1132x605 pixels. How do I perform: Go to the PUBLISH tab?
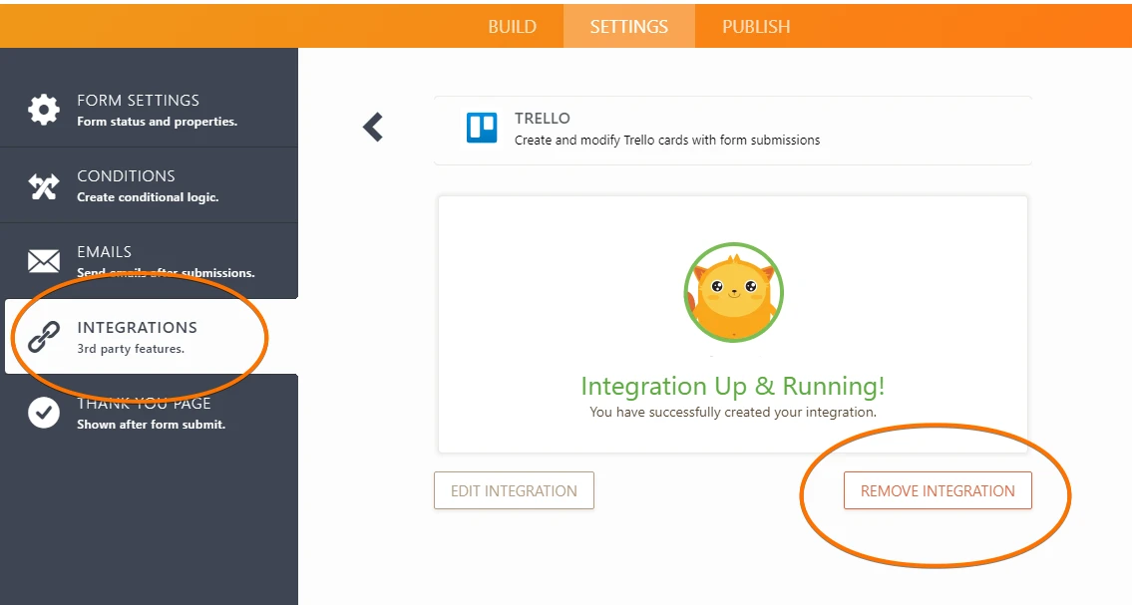756,27
